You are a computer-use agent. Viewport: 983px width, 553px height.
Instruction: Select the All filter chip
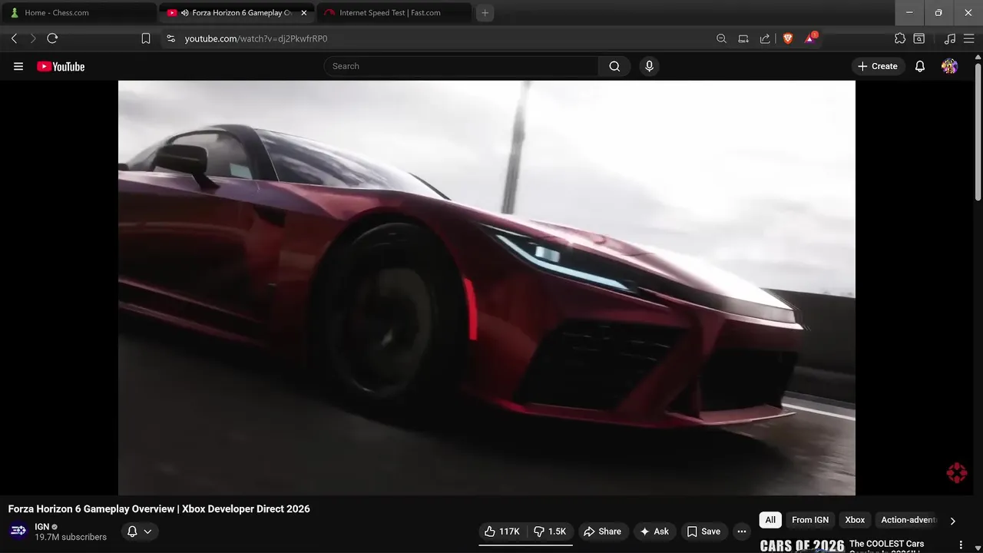[770, 520]
